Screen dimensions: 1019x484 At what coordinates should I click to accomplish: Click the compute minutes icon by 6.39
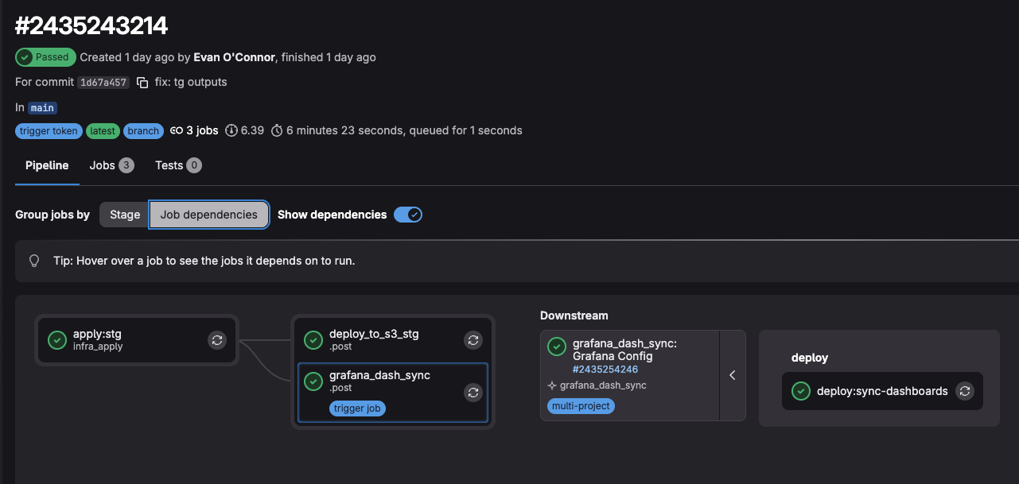pyautogui.click(x=231, y=130)
